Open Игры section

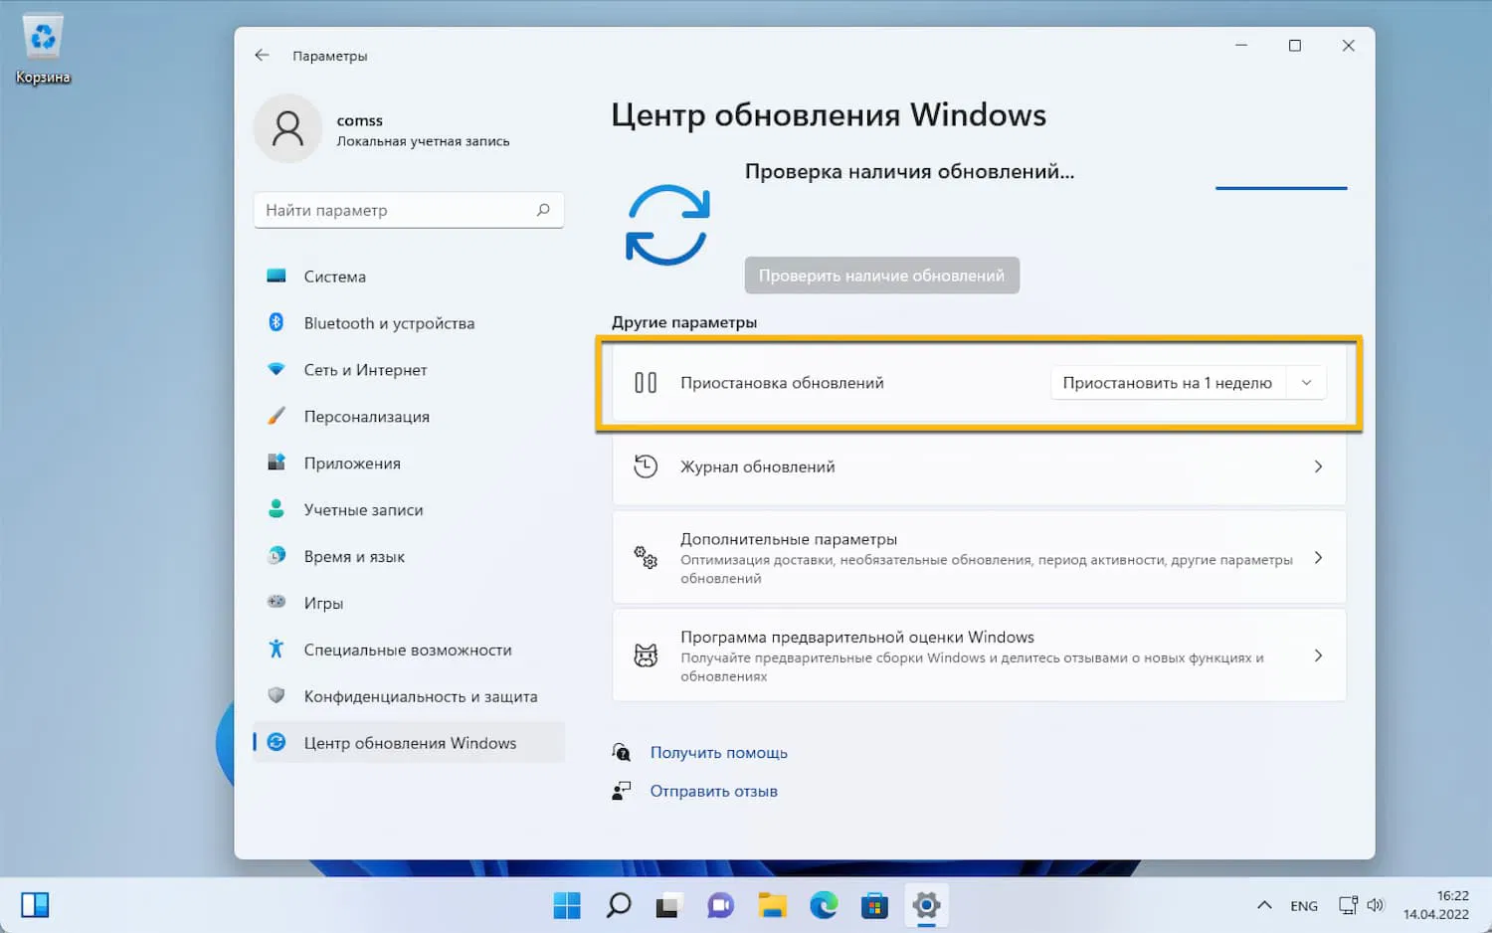409,604
